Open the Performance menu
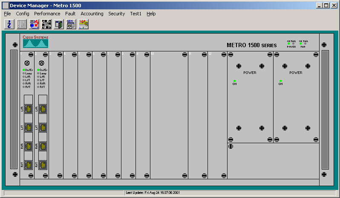 [47, 14]
